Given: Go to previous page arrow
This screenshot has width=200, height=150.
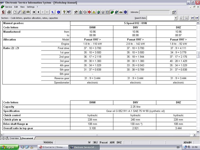Looking at the screenshot, I should click(38, 12).
